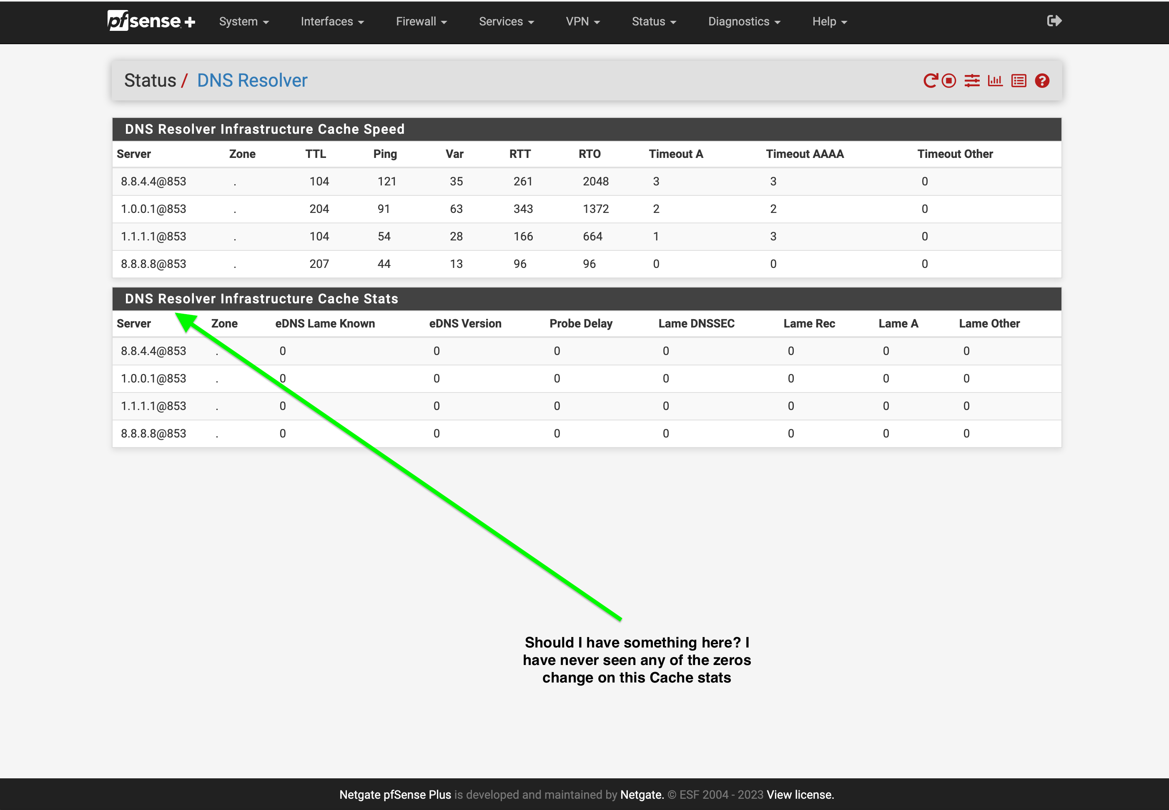
Task: Click the eDNS Lame Known column header
Action: [x=325, y=323]
